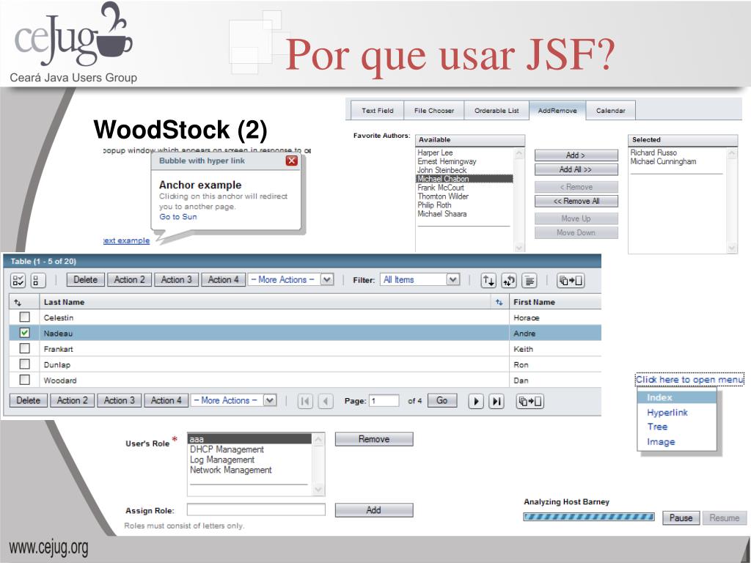Click the Go page button

pyautogui.click(x=442, y=400)
